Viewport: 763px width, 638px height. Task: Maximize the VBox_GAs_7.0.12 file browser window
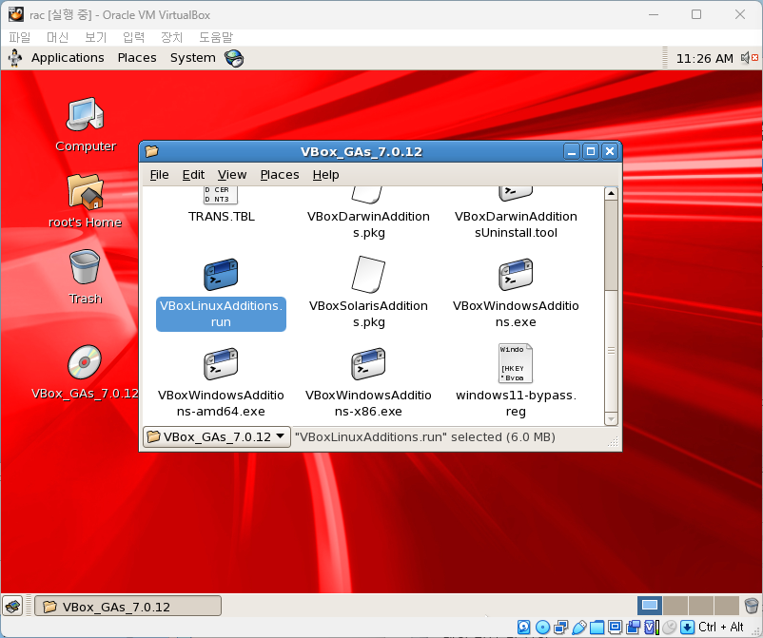pos(591,152)
